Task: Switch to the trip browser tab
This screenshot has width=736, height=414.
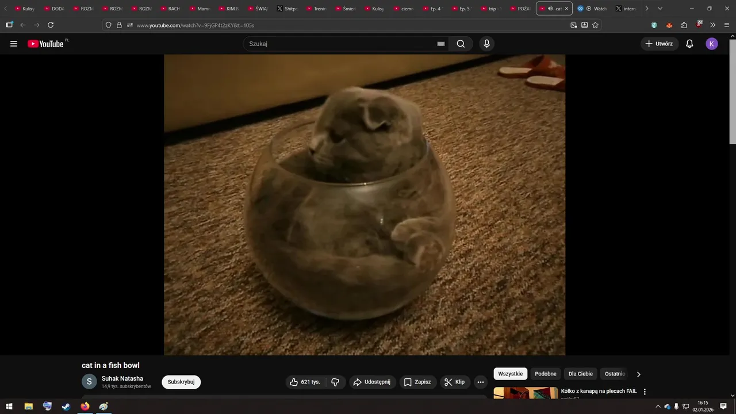Action: tap(491, 9)
